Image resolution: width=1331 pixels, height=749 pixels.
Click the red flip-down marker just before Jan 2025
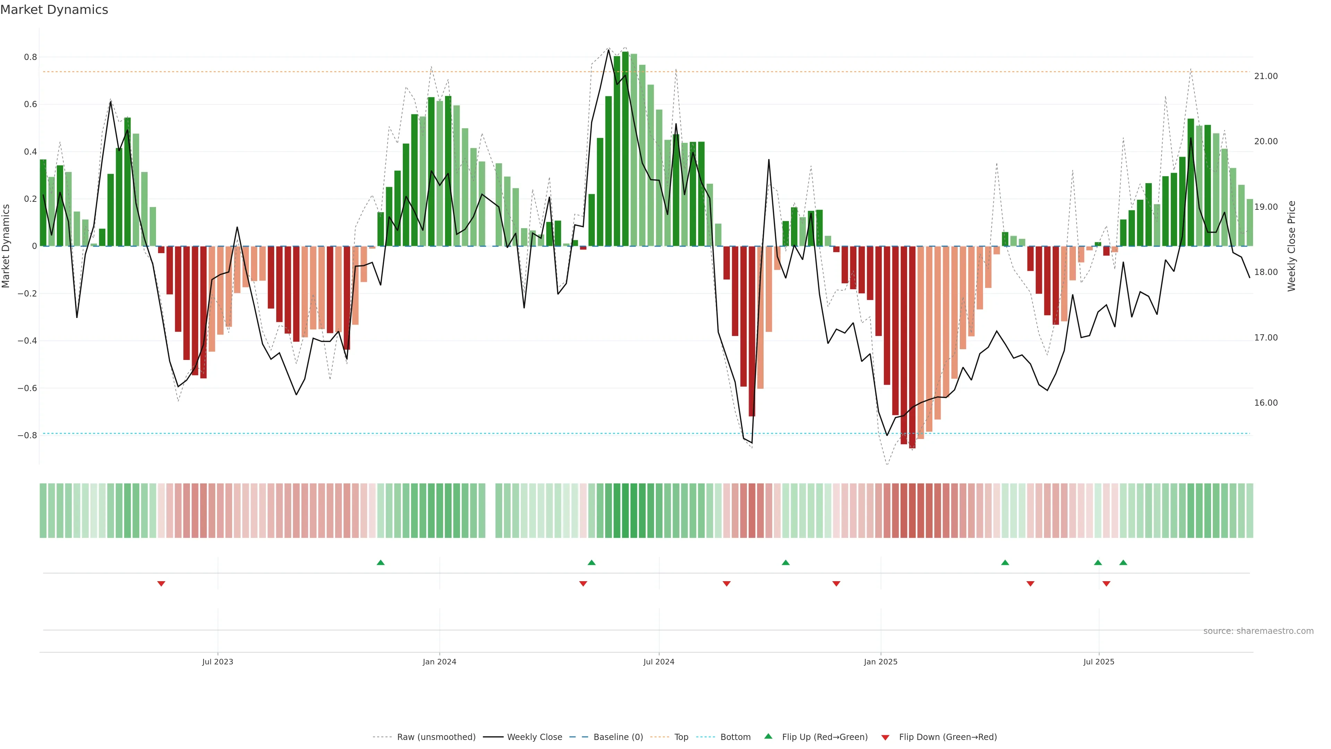(836, 584)
